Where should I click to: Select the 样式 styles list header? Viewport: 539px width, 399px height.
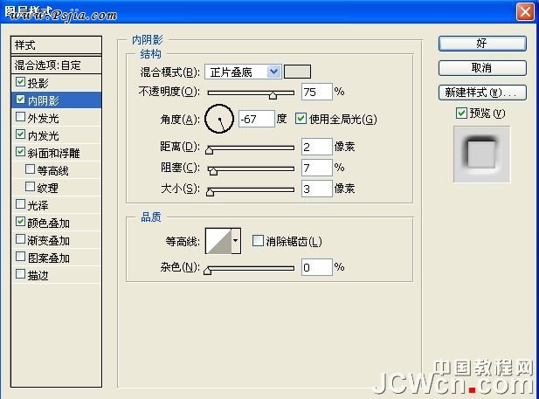tap(57, 45)
